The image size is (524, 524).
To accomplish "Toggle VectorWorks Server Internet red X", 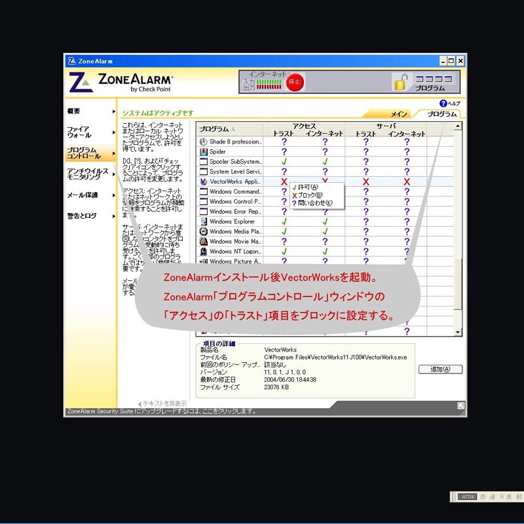I will (x=407, y=182).
